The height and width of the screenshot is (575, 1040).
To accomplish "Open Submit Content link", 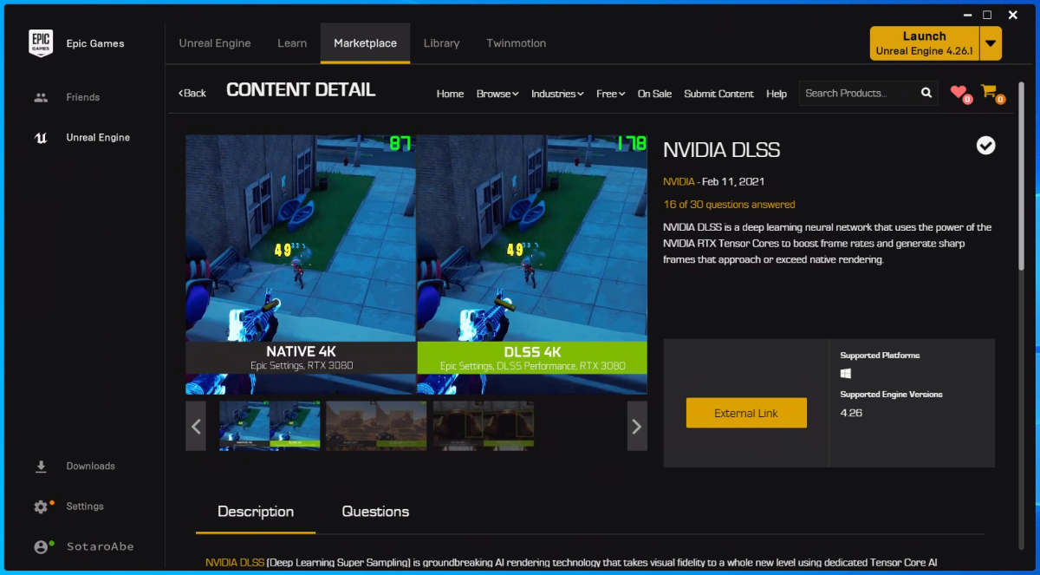I will pyautogui.click(x=719, y=94).
